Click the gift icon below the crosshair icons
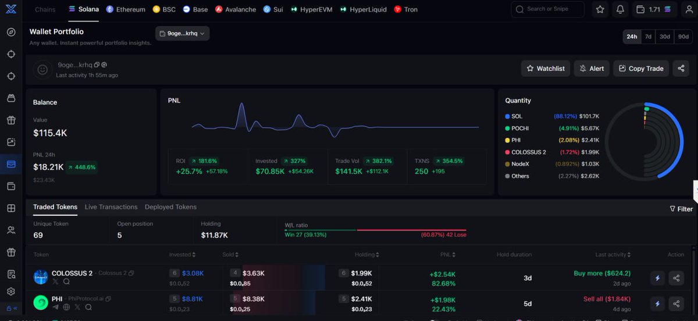This screenshot has width=698, height=321. pos(11,120)
